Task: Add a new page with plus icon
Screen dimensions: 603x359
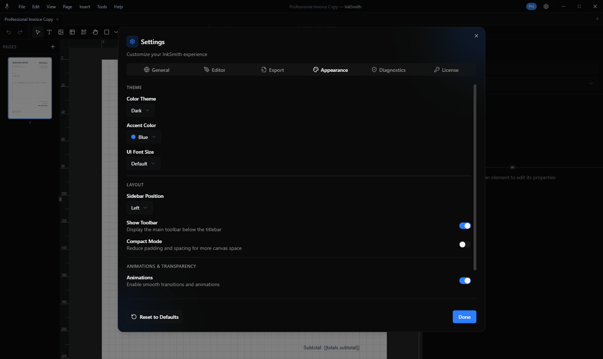Action: [53, 47]
